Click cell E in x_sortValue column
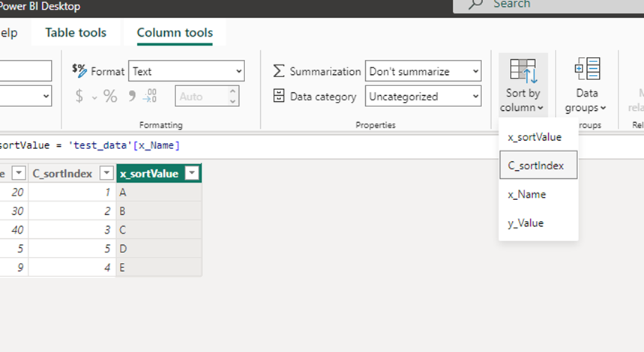This screenshot has height=352, width=644. pyautogui.click(x=159, y=267)
